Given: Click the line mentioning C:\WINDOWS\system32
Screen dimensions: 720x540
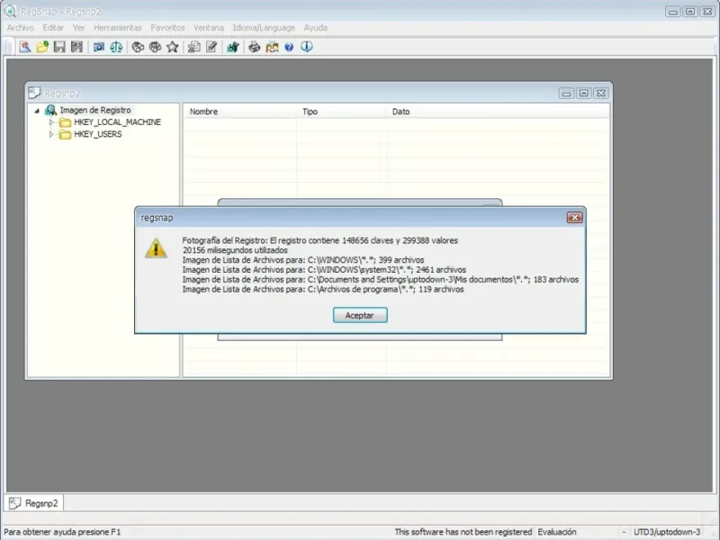Looking at the screenshot, I should click(324, 269).
